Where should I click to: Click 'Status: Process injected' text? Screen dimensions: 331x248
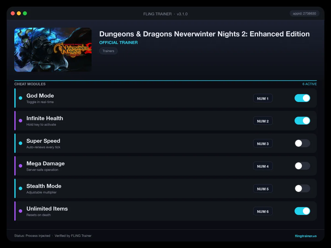pyautogui.click(x=32, y=236)
